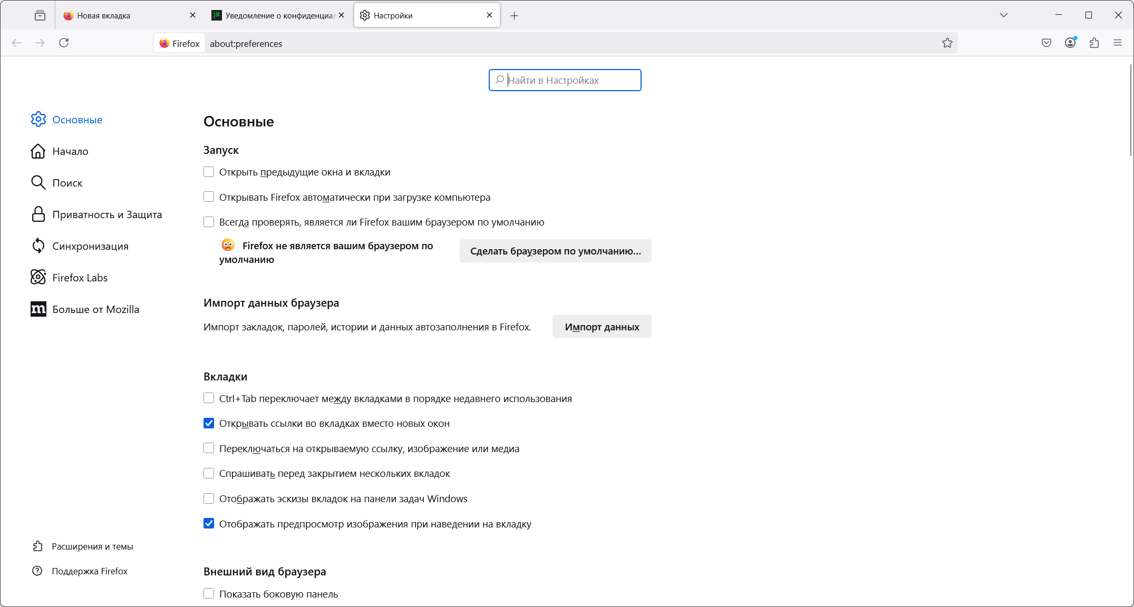Open the Pocket save icon

[1046, 43]
